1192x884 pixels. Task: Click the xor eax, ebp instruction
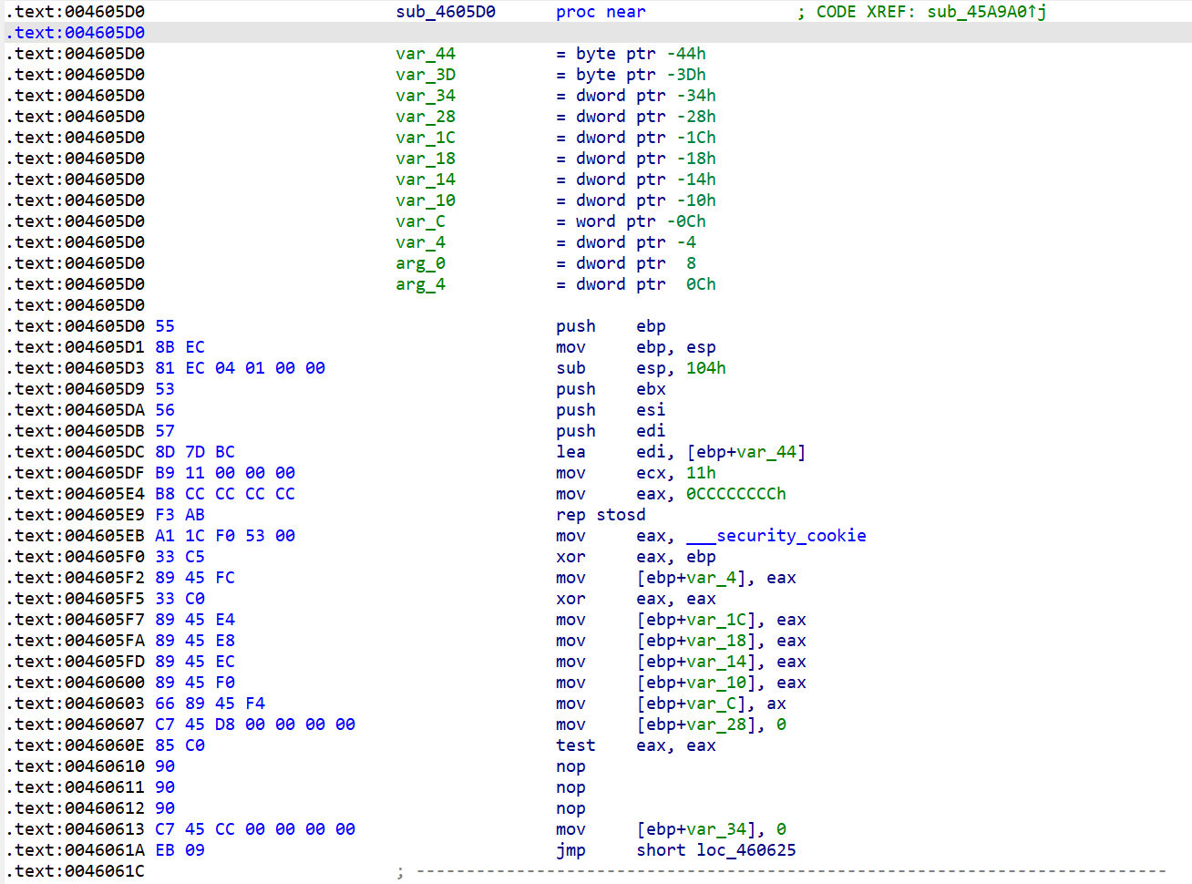point(636,557)
